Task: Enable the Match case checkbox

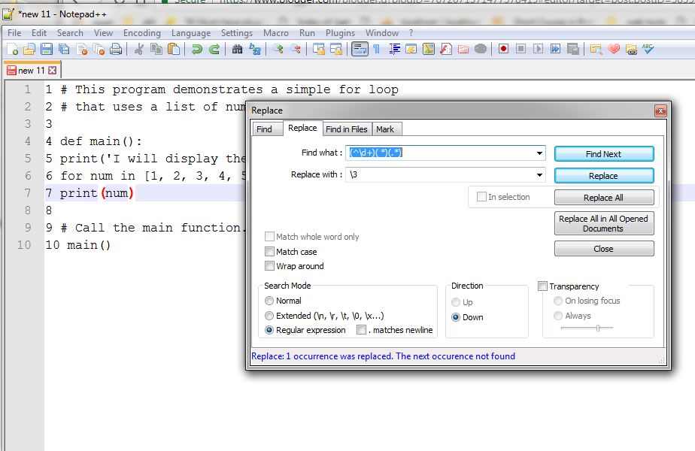Action: click(269, 250)
